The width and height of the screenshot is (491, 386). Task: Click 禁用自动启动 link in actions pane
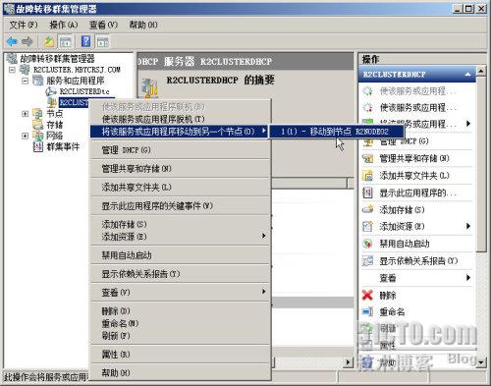(x=405, y=244)
